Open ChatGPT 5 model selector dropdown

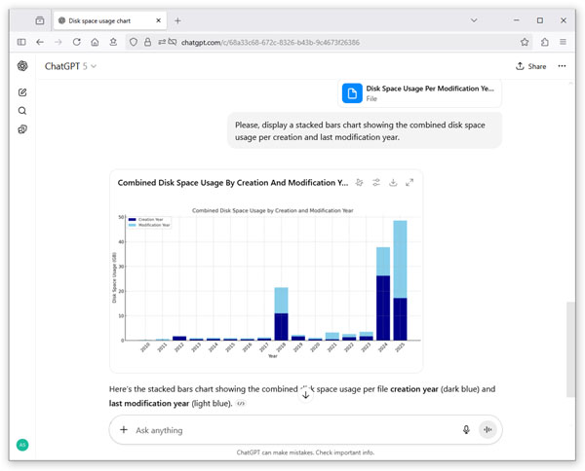click(x=70, y=66)
